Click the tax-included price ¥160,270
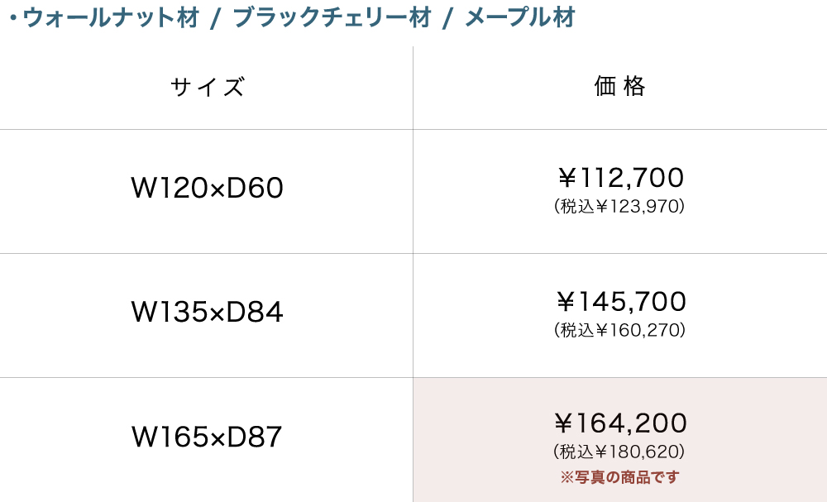The image size is (827, 502). 619,331
